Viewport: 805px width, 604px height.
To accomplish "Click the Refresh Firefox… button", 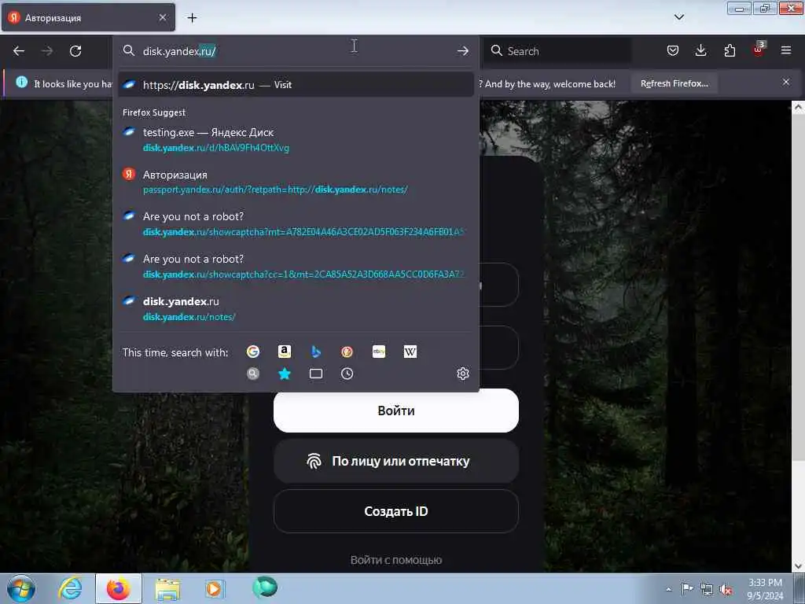I will coord(674,83).
